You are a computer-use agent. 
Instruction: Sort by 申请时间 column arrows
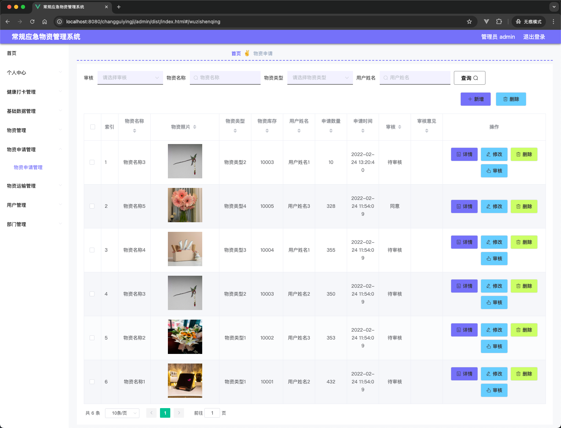[x=363, y=131]
